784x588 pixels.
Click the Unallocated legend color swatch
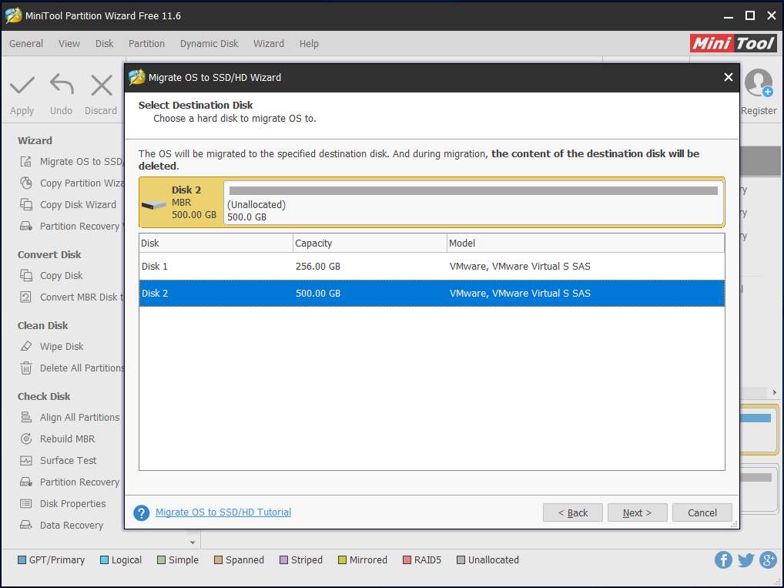(461, 560)
